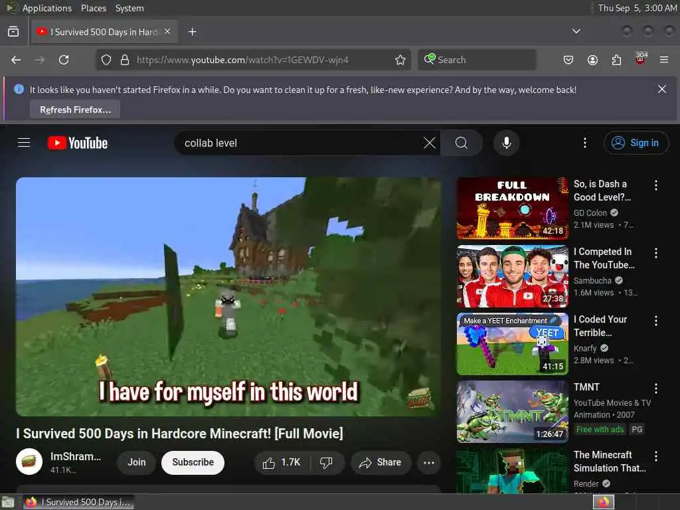The image size is (680, 510).
Task: Share this video
Action: point(381,462)
